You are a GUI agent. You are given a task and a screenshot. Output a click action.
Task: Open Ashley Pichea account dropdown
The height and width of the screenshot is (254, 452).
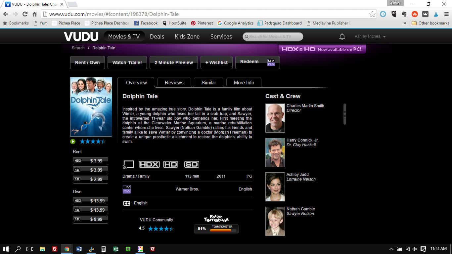point(370,36)
